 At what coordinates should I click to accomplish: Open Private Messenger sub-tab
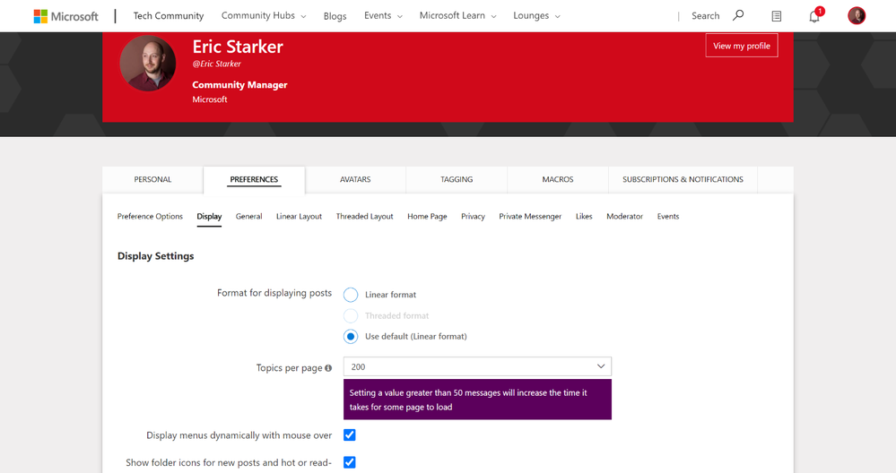point(530,216)
